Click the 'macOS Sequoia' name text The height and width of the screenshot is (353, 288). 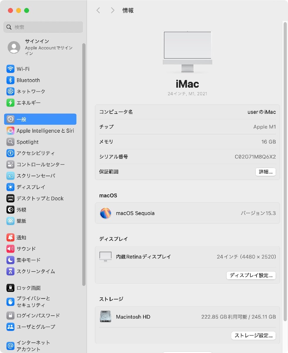click(135, 213)
